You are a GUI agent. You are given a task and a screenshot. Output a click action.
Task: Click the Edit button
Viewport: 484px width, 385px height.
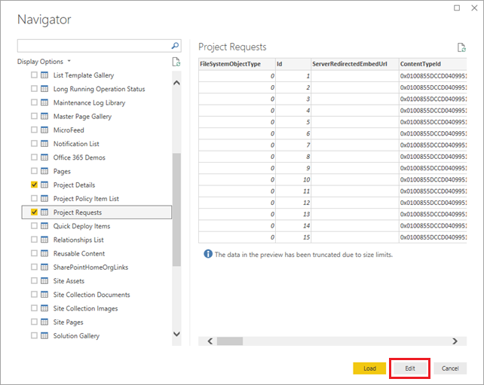coord(410,368)
